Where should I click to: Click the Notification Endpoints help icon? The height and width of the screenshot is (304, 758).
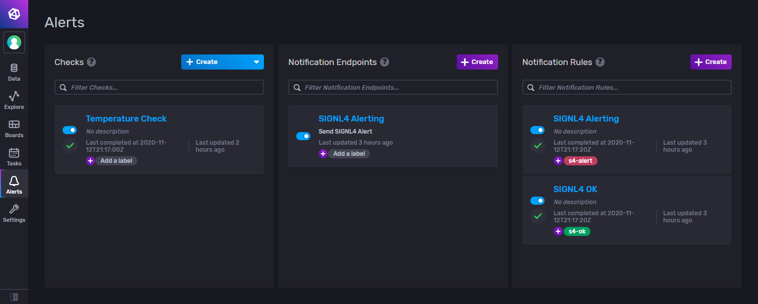[x=385, y=62]
